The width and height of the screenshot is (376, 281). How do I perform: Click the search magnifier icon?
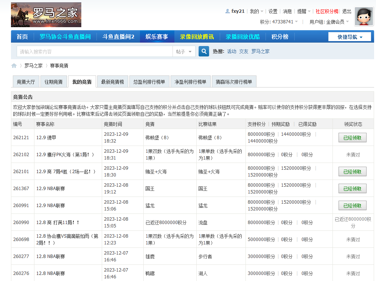pyautogui.click(x=204, y=51)
